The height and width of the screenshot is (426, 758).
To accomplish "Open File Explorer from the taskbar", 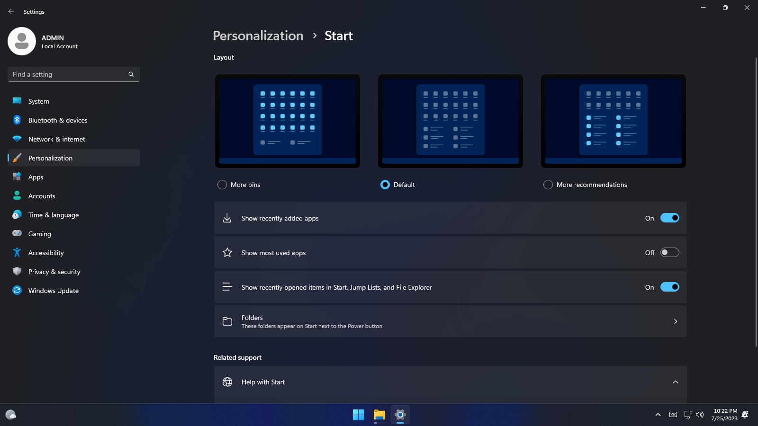I will pos(379,415).
